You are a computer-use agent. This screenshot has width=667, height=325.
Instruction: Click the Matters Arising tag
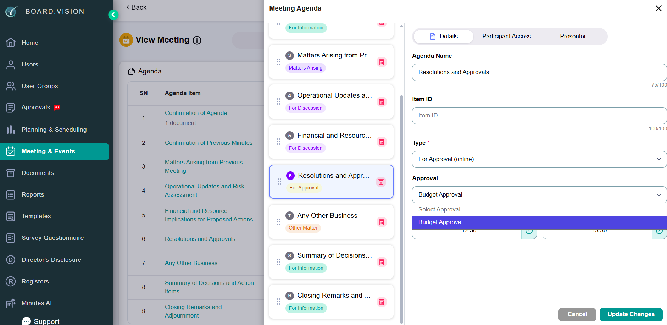(x=305, y=68)
